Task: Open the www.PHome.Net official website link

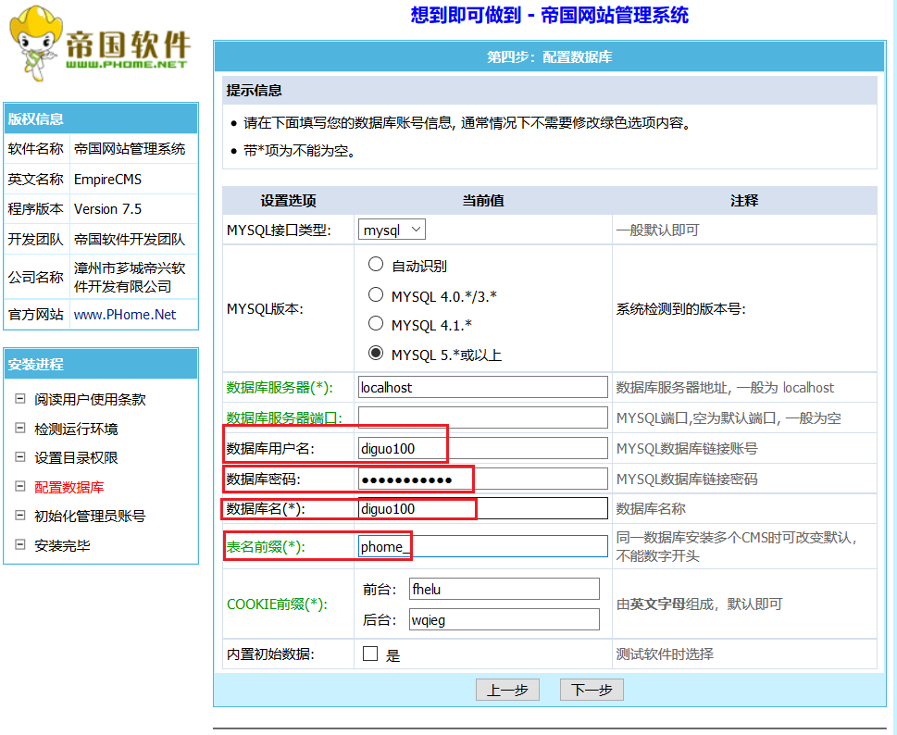Action: [125, 314]
